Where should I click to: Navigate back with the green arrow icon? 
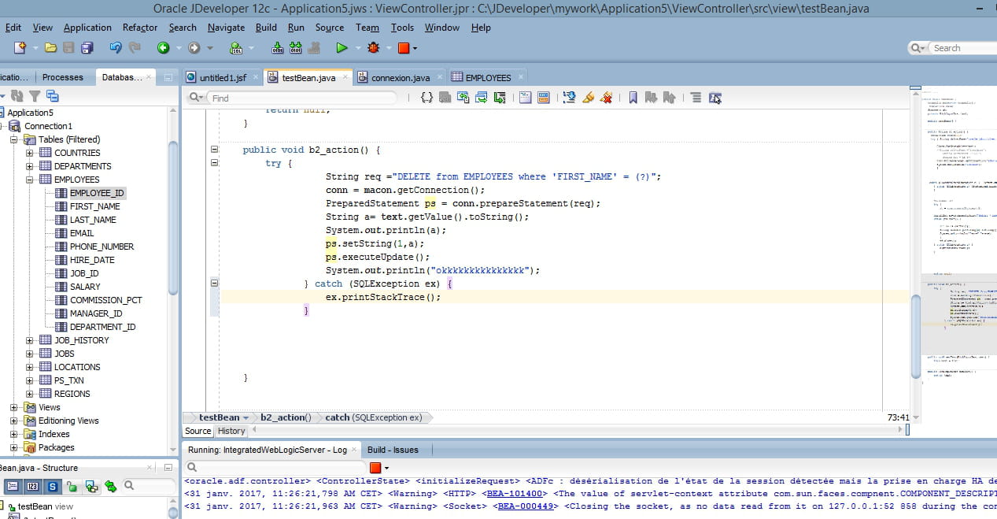pyautogui.click(x=163, y=48)
